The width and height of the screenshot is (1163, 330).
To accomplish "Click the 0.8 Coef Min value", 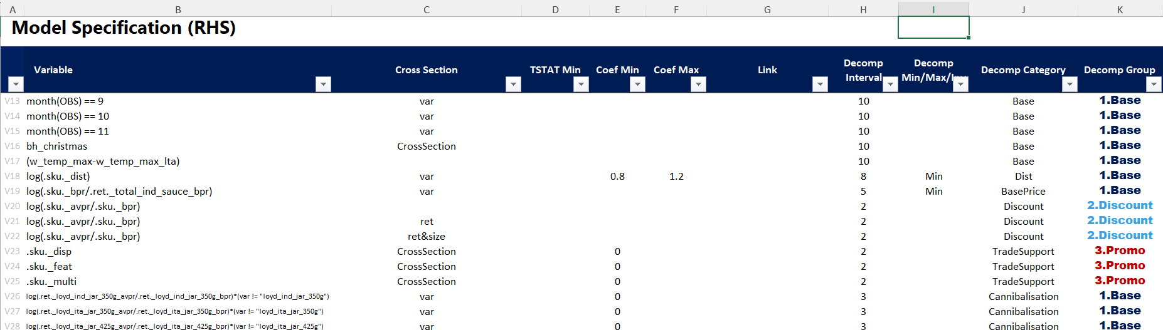I will point(617,177).
